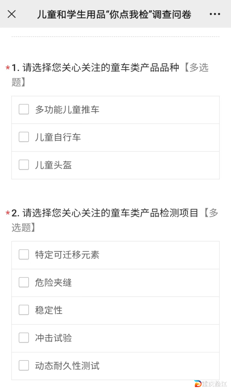Check the 儿童自行车 box
The height and width of the screenshot is (391, 231).
(x=24, y=137)
